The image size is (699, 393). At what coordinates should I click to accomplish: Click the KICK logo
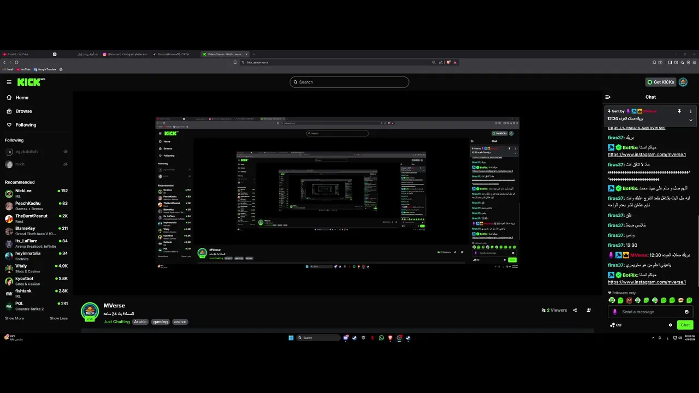point(31,82)
